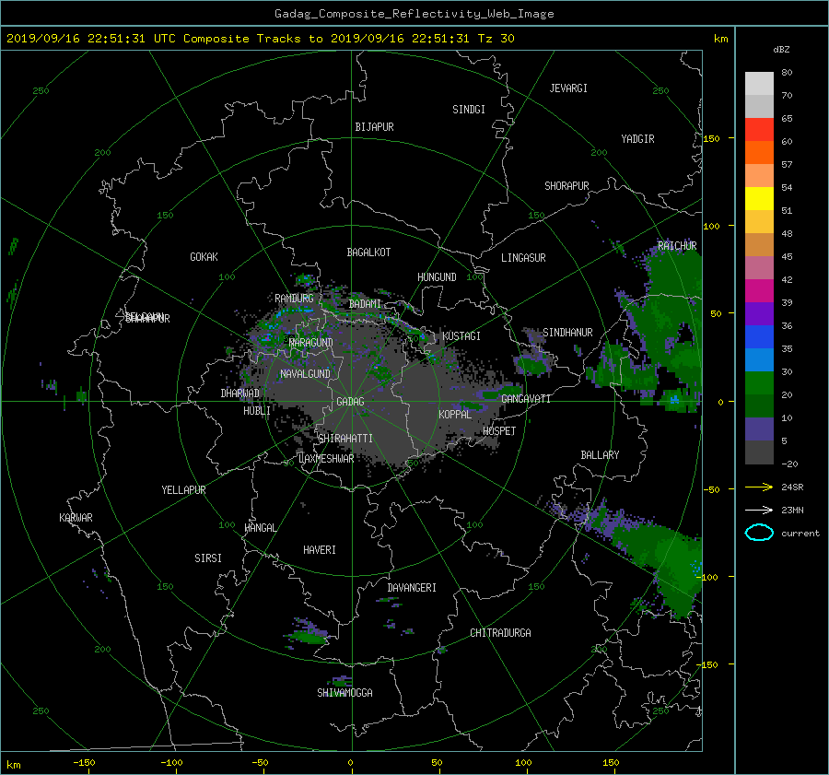Click the SHIRAHATTI city label
This screenshot has height=775, width=829.
345,439
